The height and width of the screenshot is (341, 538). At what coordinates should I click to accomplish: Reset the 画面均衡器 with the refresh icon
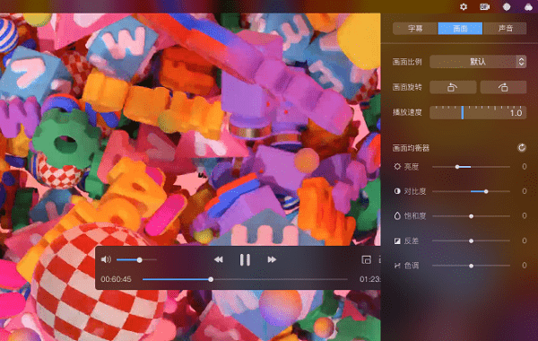pyautogui.click(x=522, y=148)
